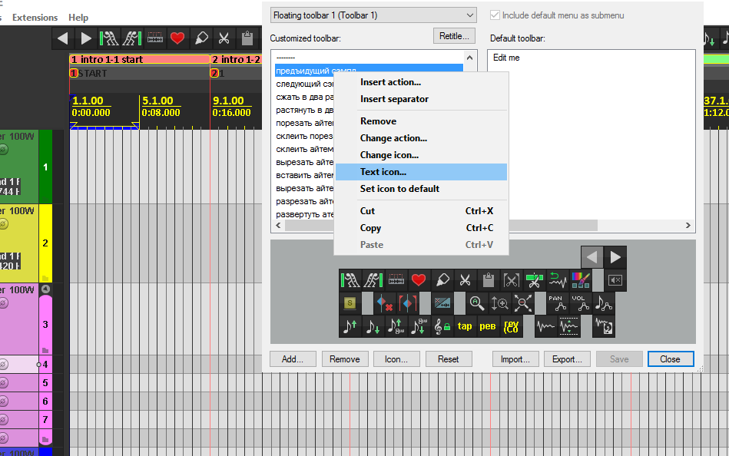Click the yellow 'tap' text icon
The height and width of the screenshot is (456, 729).
coord(465,326)
